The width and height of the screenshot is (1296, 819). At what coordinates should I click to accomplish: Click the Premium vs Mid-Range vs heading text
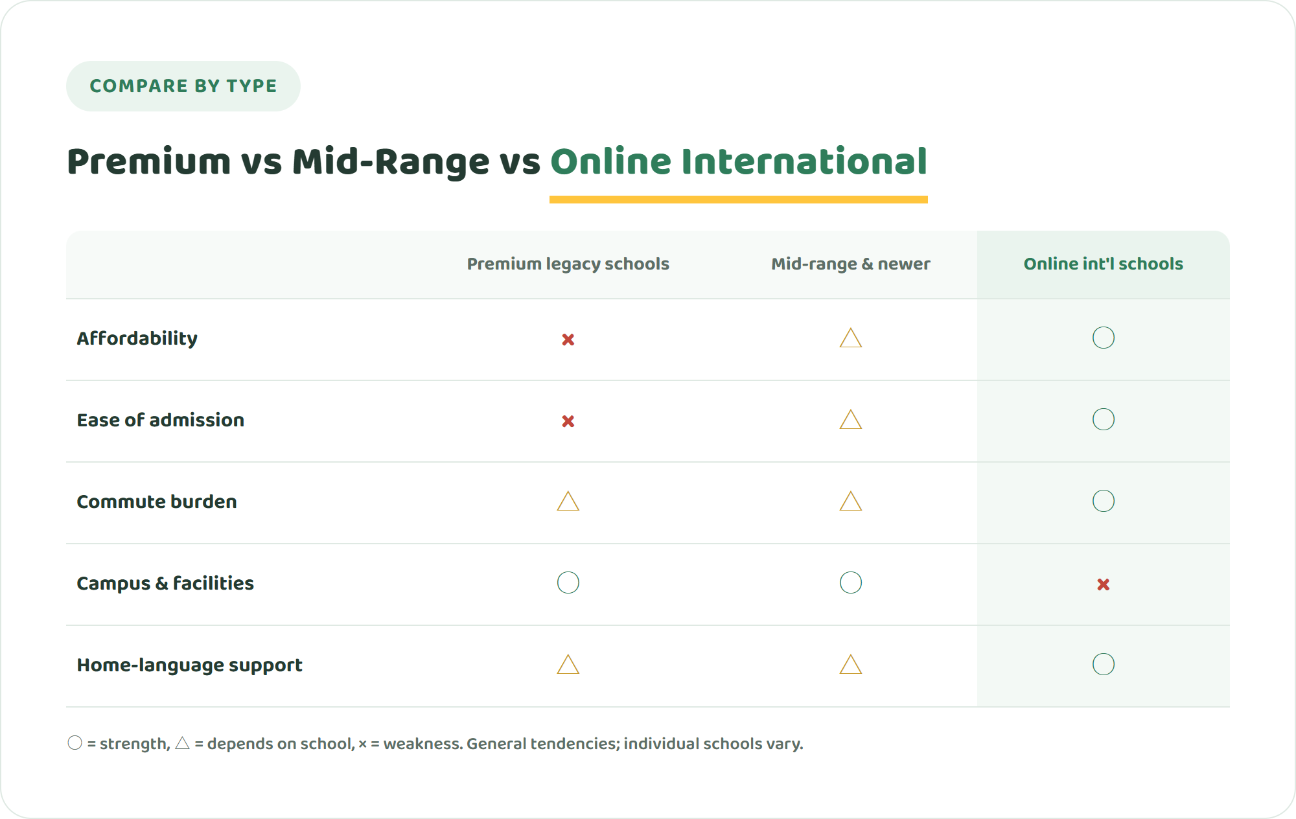coord(304,161)
